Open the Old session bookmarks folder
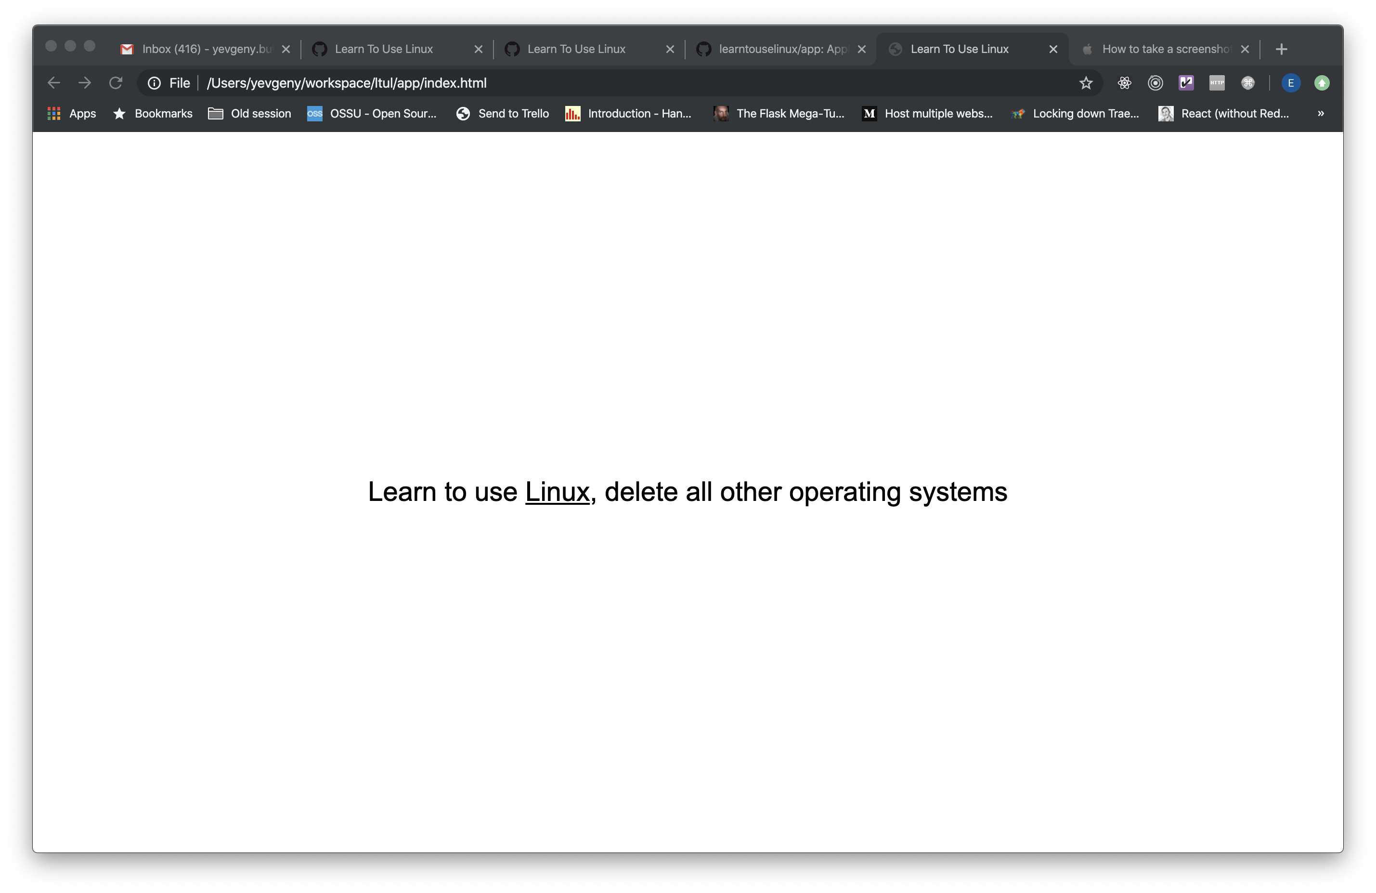1376x893 pixels. coord(250,114)
